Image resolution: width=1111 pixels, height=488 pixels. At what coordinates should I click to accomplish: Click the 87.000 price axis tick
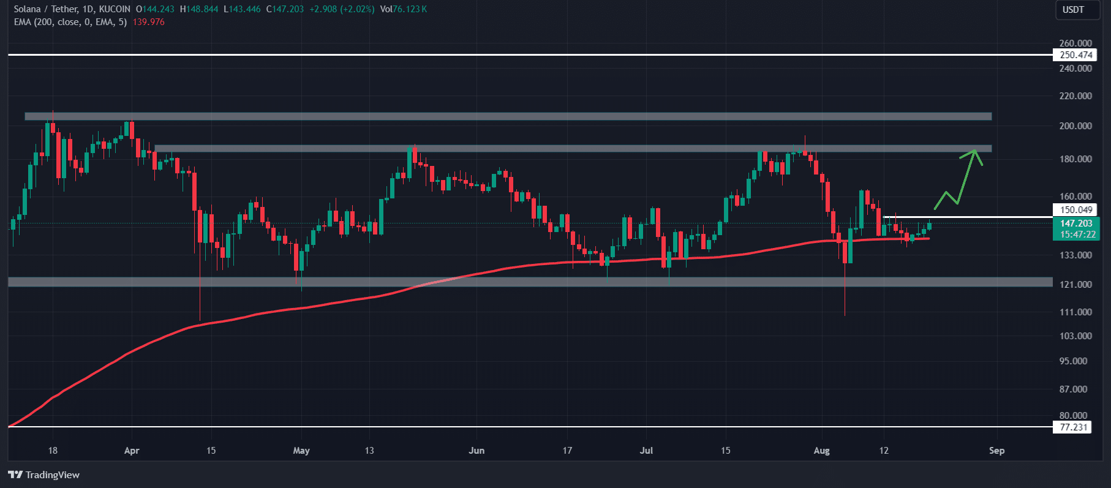pyautogui.click(x=1074, y=389)
